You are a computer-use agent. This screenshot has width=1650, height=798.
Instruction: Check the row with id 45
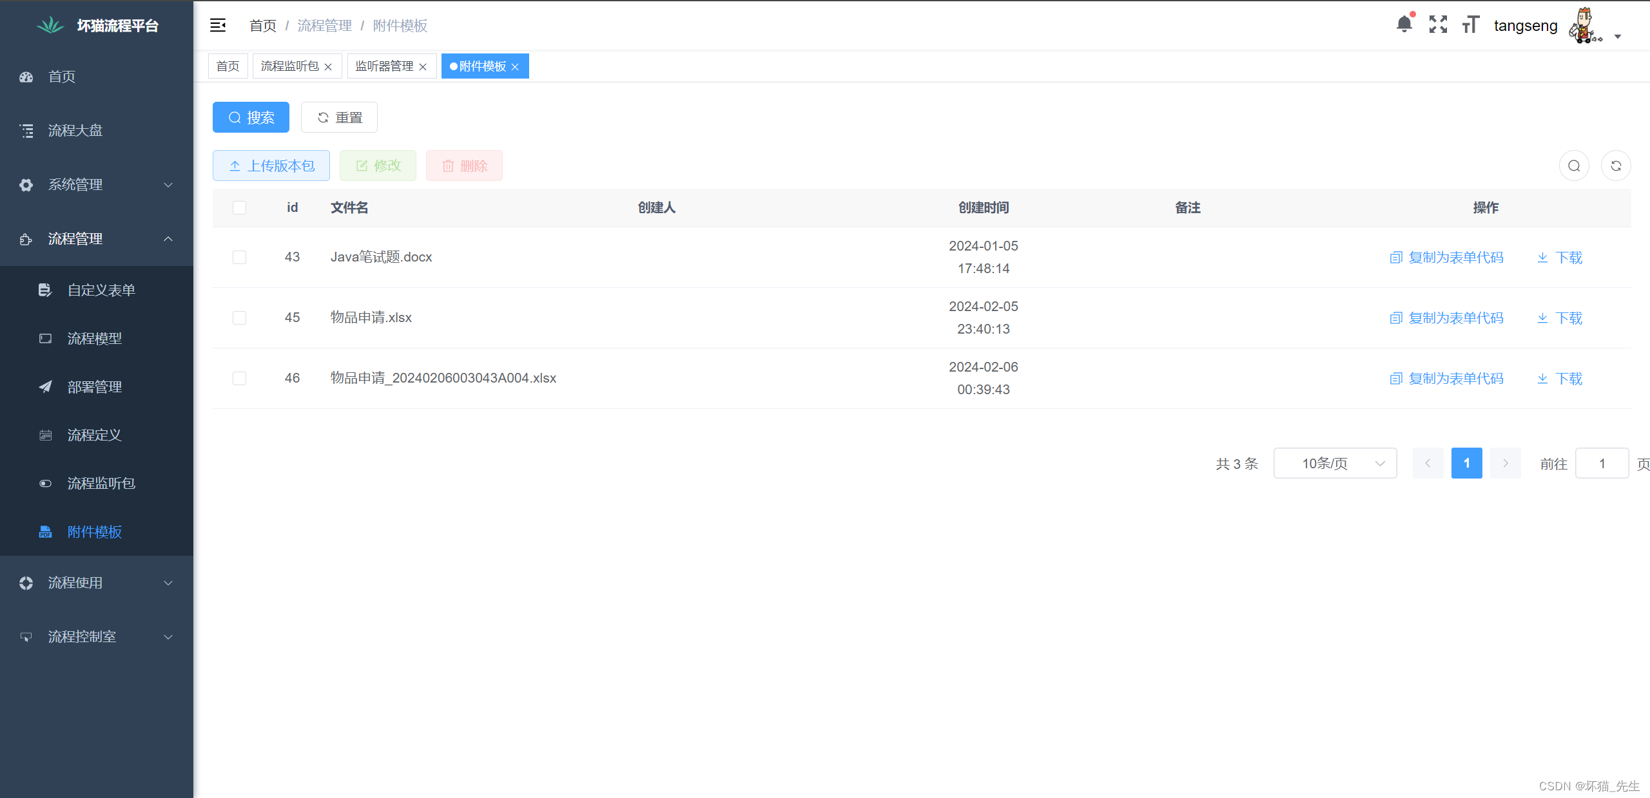click(239, 318)
